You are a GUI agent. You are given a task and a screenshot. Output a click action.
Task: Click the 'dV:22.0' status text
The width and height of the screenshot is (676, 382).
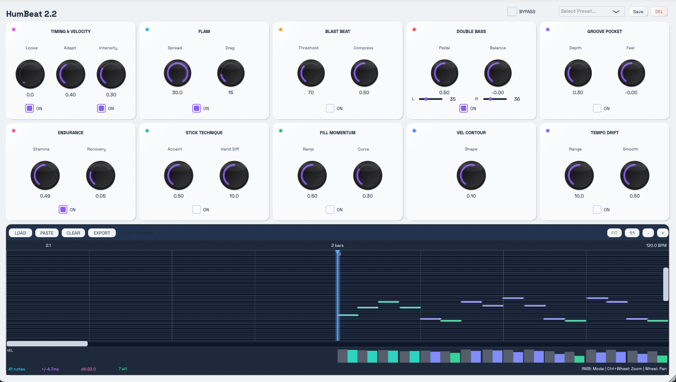[89, 369]
